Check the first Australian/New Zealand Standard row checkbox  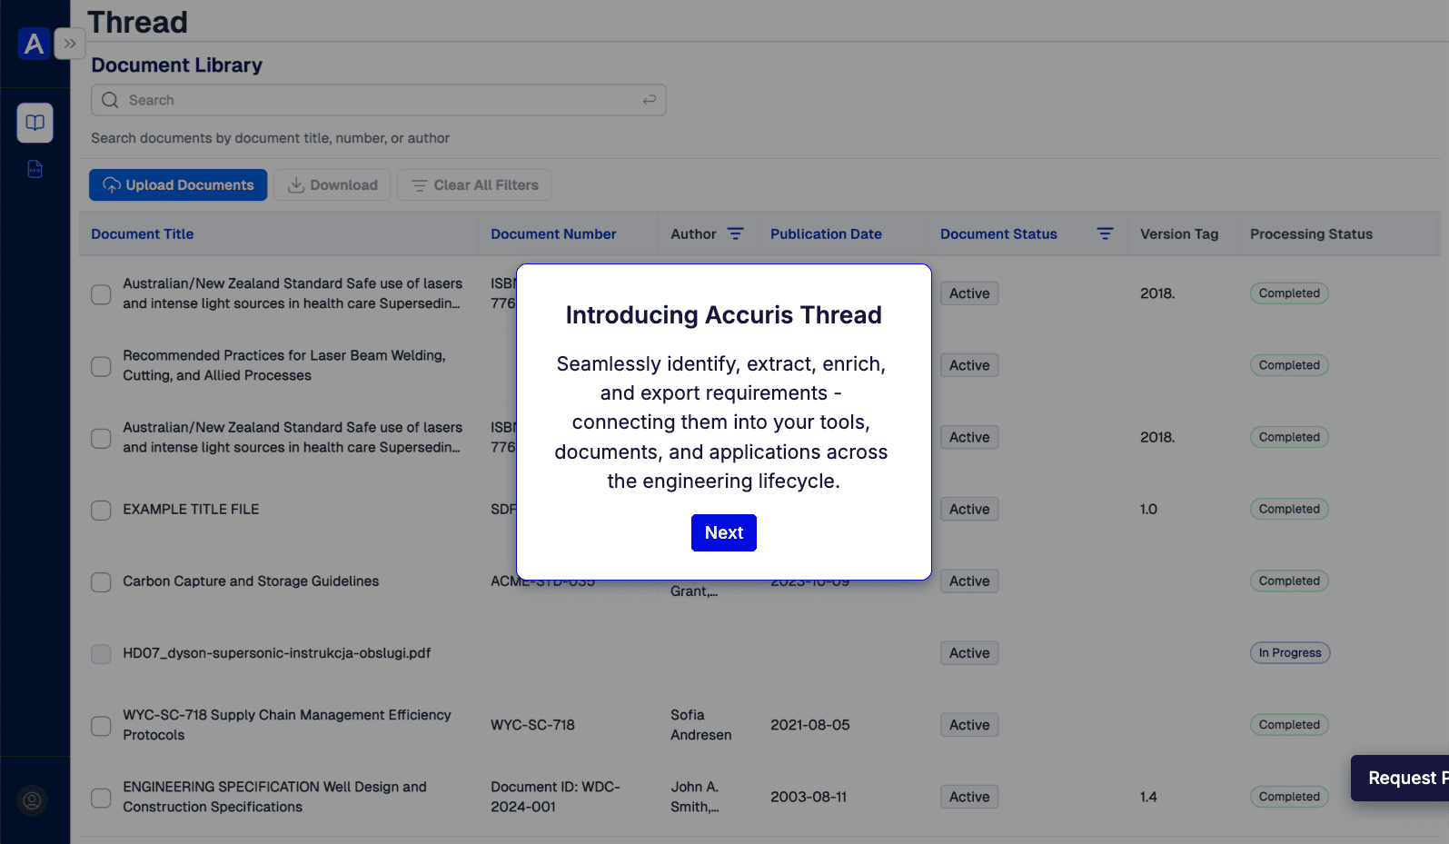(x=101, y=294)
